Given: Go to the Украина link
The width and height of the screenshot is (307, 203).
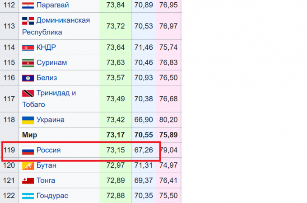Looking at the screenshot, I should coord(50,120).
